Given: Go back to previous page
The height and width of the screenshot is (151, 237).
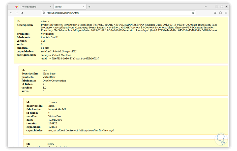Looking at the screenshot, I should pyautogui.click(x=11, y=13).
